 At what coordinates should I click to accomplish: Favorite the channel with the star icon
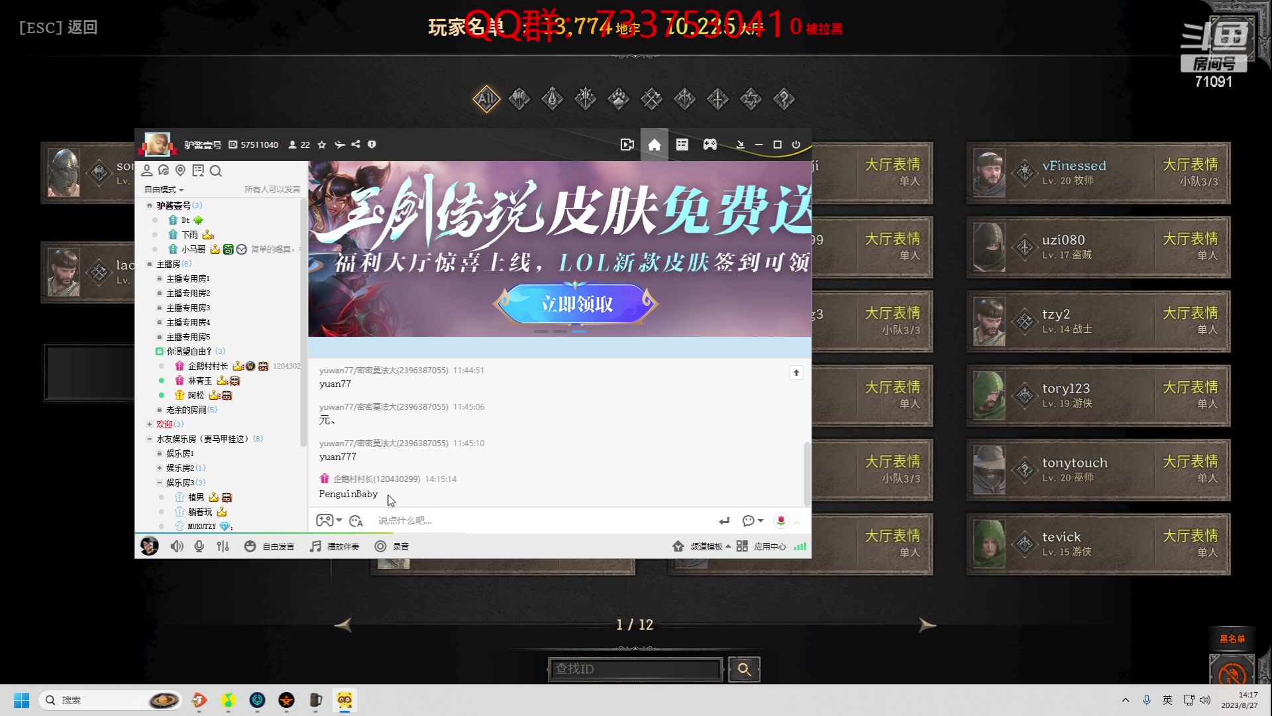point(322,145)
